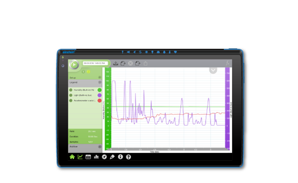Switch to the data table view
The image size is (298, 183).
pos(88,157)
